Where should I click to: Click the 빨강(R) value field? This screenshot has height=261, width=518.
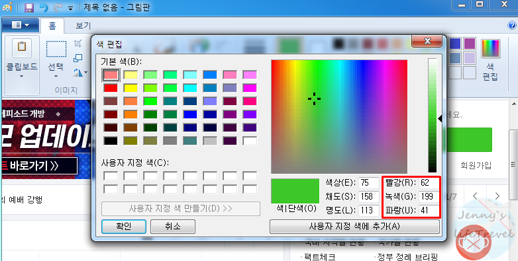coord(429,182)
